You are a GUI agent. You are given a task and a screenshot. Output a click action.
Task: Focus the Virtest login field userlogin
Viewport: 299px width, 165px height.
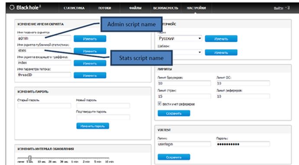[184, 144]
